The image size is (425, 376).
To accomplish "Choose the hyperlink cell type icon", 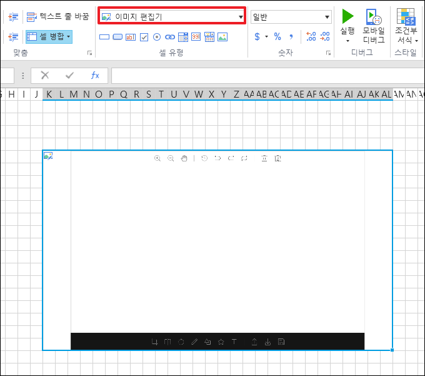I will 170,37.
